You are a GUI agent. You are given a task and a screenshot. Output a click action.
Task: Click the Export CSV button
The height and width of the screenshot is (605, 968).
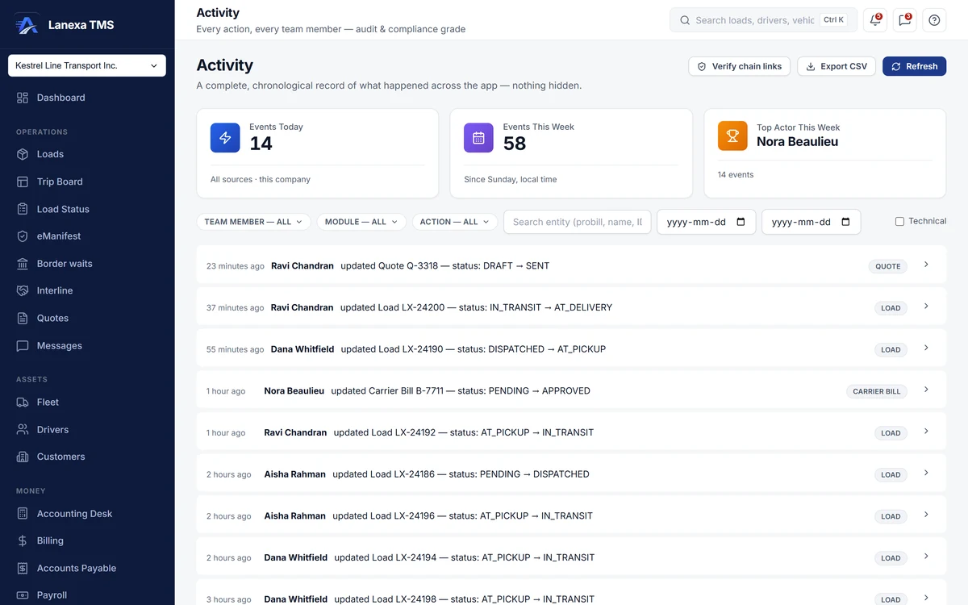click(x=837, y=66)
